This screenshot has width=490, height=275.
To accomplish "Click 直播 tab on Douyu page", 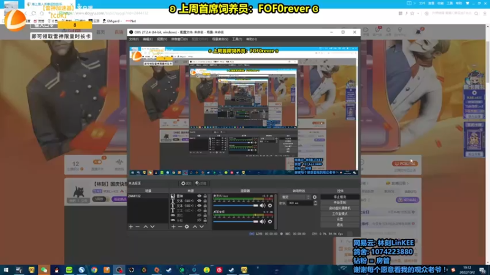I will point(119,32).
